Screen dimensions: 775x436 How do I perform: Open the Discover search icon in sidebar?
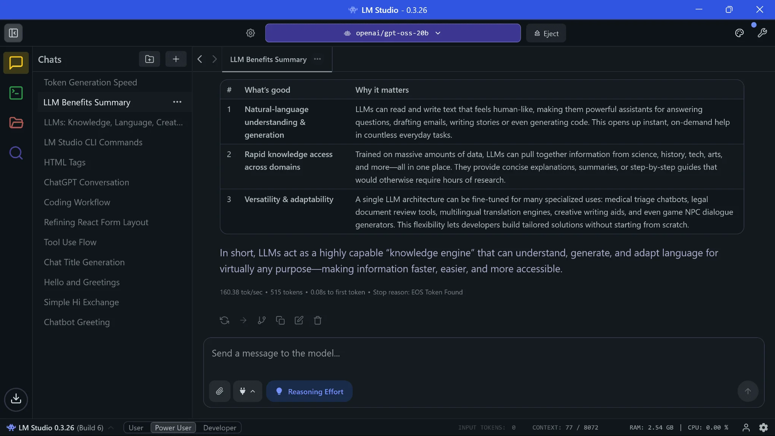16,153
